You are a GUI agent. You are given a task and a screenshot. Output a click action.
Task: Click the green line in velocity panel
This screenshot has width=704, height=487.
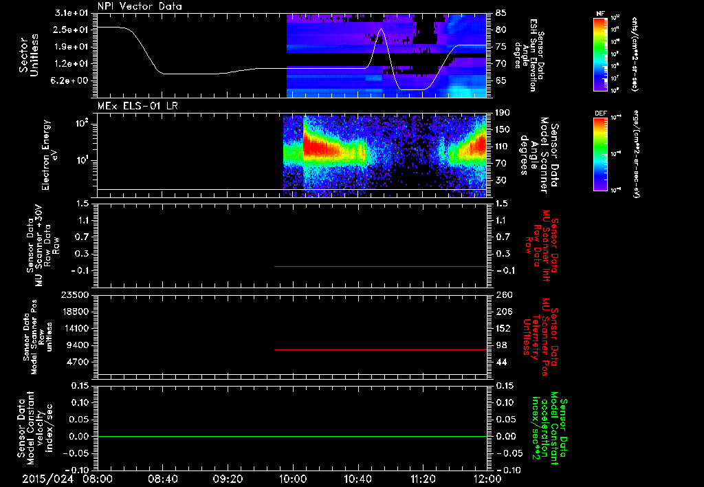click(x=291, y=436)
